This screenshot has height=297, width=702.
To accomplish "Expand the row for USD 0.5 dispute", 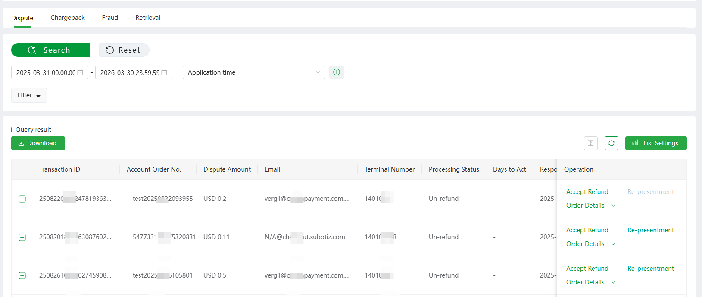I will (22, 275).
